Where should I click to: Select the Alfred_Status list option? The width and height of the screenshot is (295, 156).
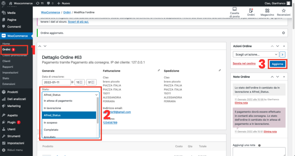coord(69,115)
